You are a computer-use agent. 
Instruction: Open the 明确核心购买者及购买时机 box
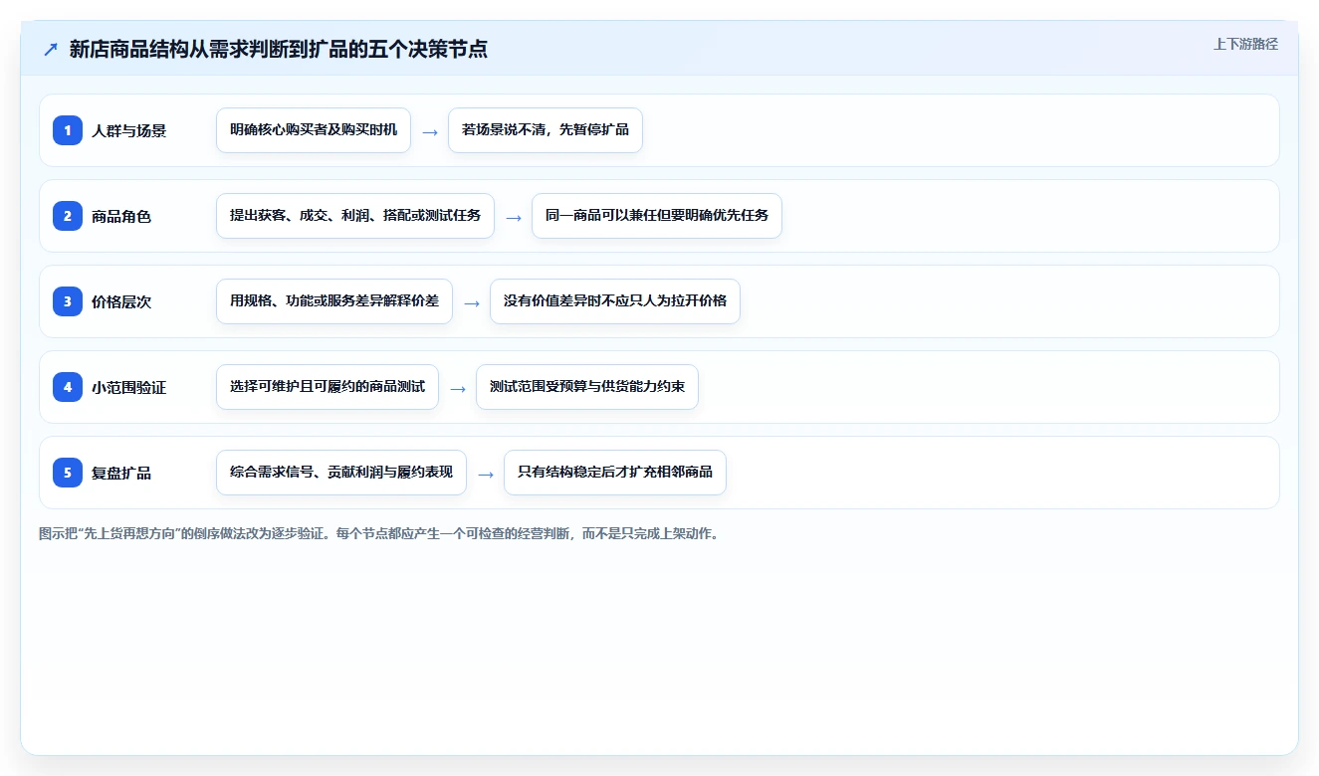click(314, 130)
